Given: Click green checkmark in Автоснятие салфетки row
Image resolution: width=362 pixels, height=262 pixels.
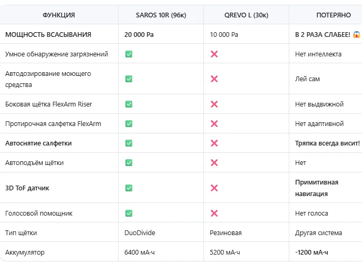Looking at the screenshot, I should pyautogui.click(x=129, y=143).
